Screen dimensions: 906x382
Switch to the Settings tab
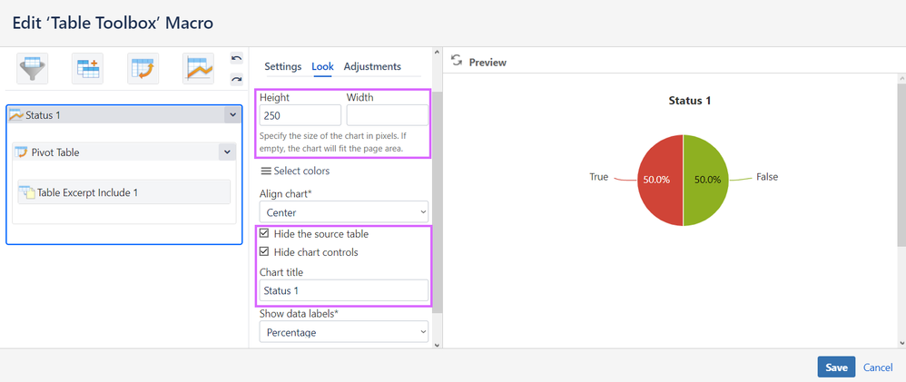tap(283, 66)
